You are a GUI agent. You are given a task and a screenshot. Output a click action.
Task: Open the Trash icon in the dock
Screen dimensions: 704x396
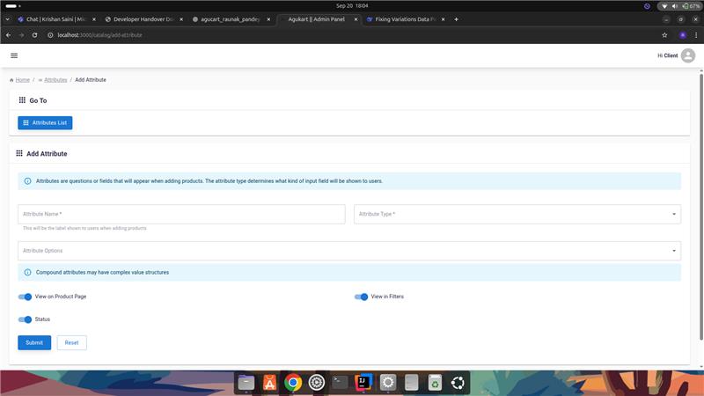(x=434, y=383)
